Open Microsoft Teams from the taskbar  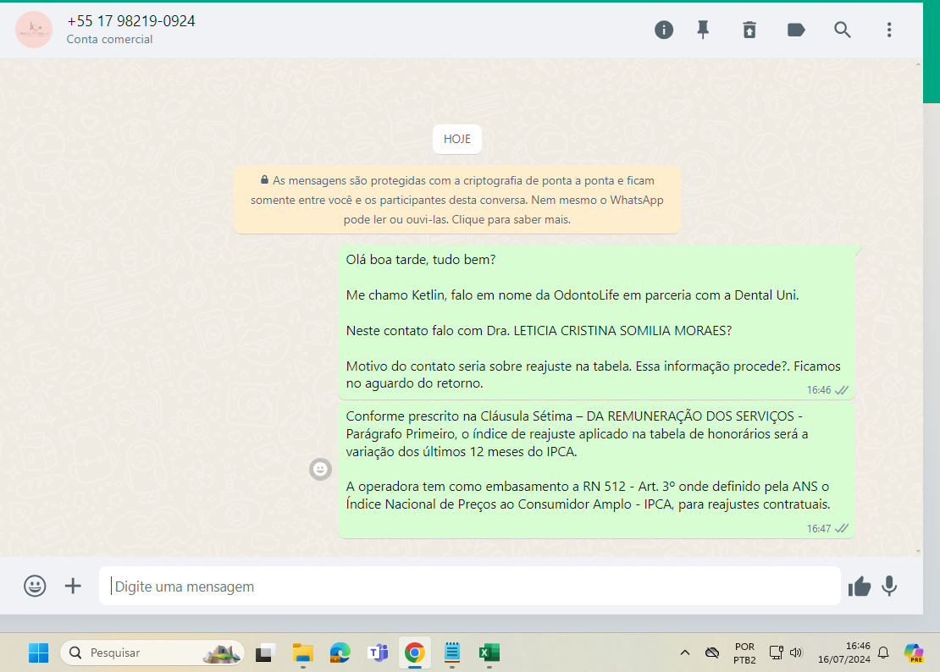378,653
